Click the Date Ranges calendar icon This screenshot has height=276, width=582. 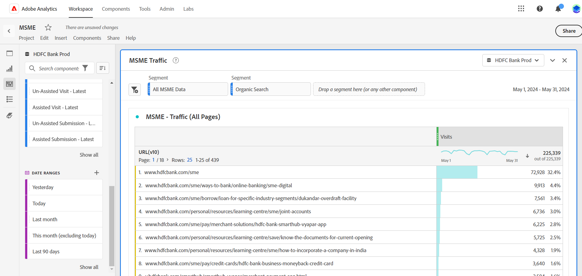(x=27, y=173)
